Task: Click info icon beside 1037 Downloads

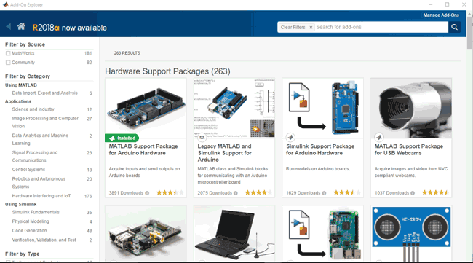Action: 413,193
